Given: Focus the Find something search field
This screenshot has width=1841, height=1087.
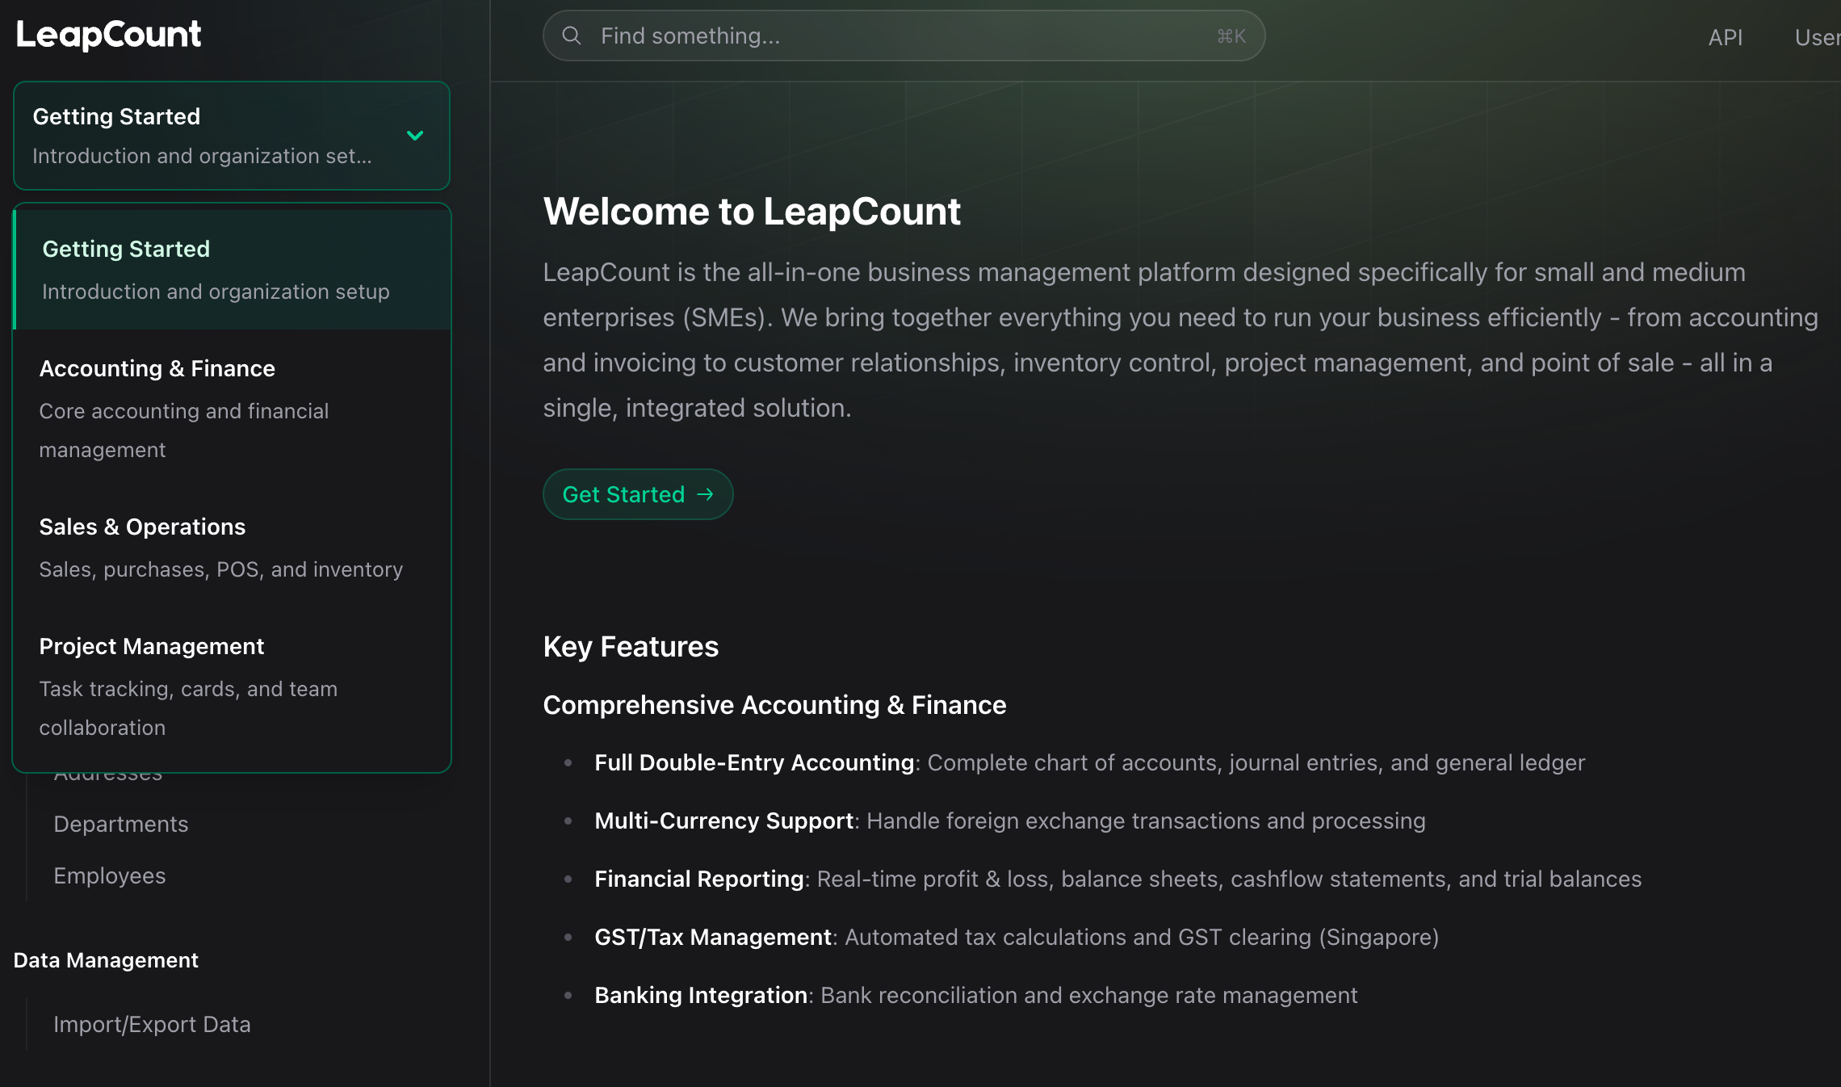Looking at the screenshot, I should click(888, 36).
